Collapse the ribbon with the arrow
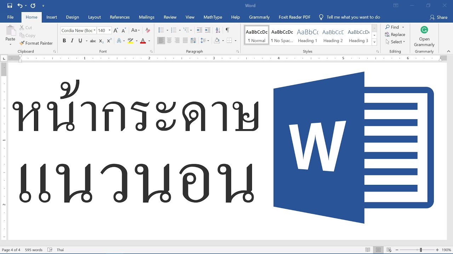The width and height of the screenshot is (453, 254). 449,52
